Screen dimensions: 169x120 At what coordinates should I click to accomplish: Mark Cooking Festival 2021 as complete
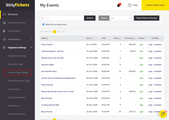[157, 105]
